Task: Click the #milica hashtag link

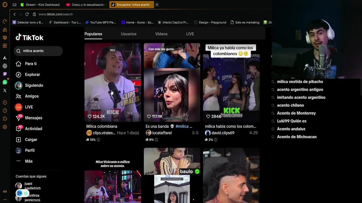Action: [x=182, y=126]
